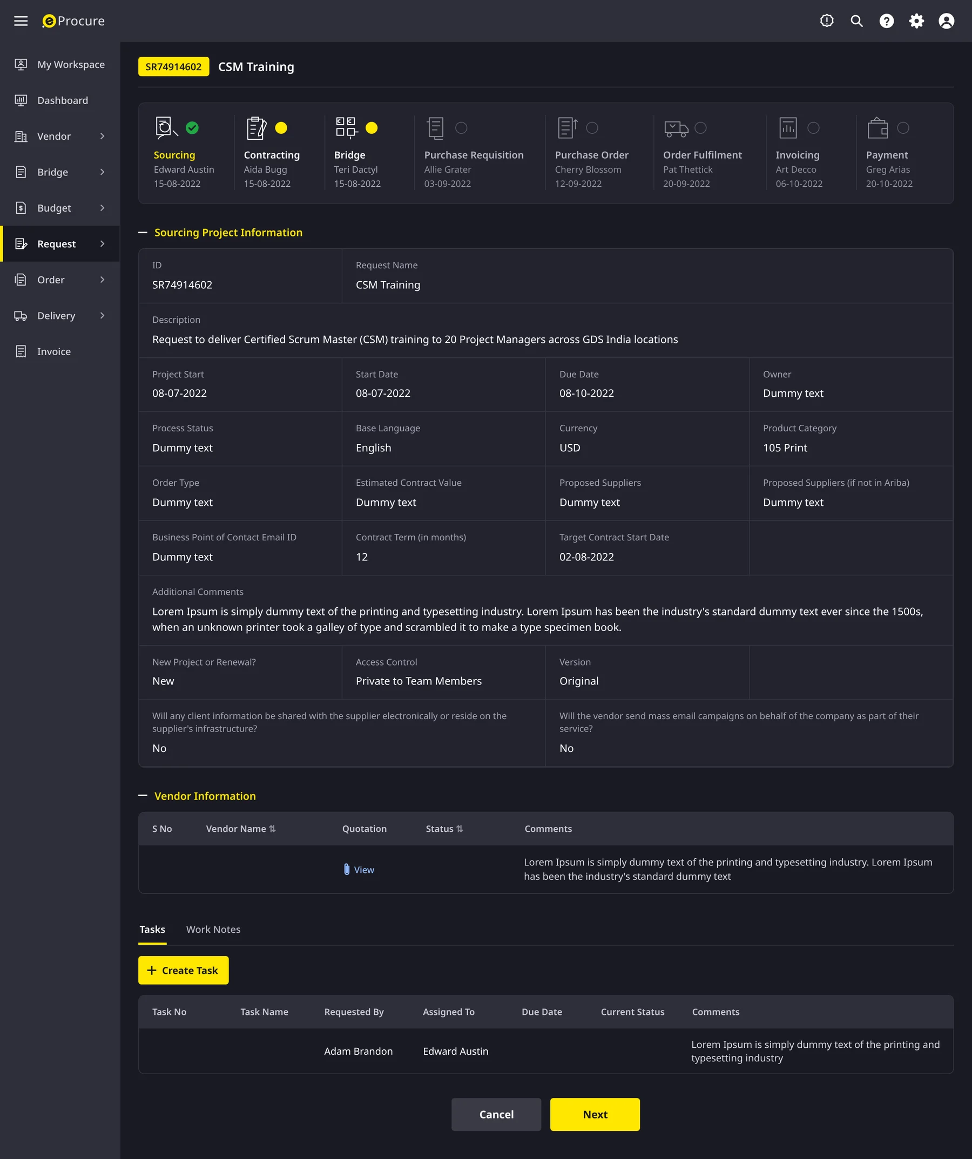Expand the Order sidebar submenu
This screenshot has width=972, height=1159.
[x=102, y=280]
